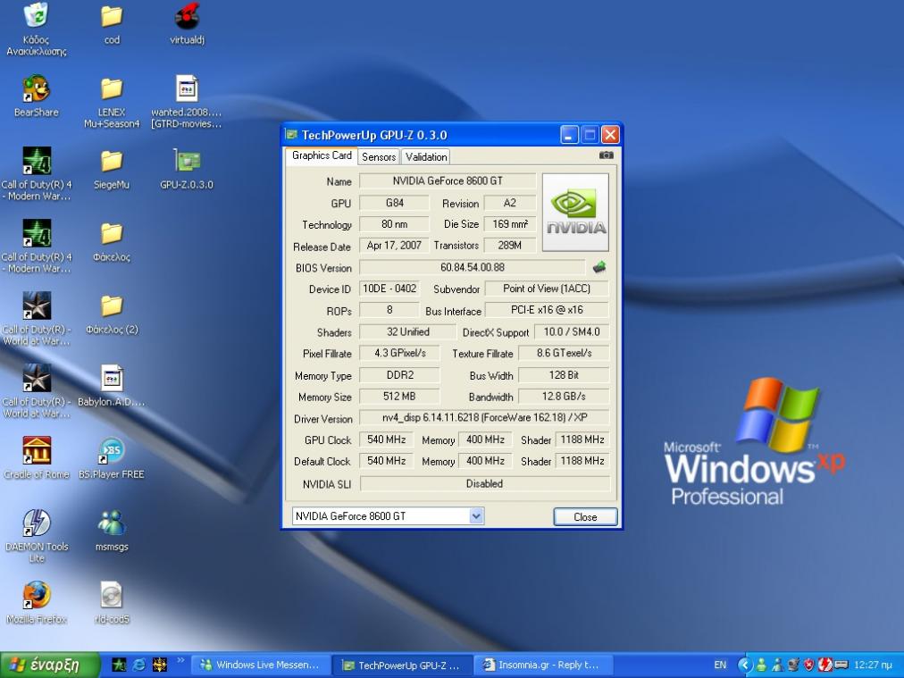Click the NVIDIA SLI Disabled field

point(484,483)
